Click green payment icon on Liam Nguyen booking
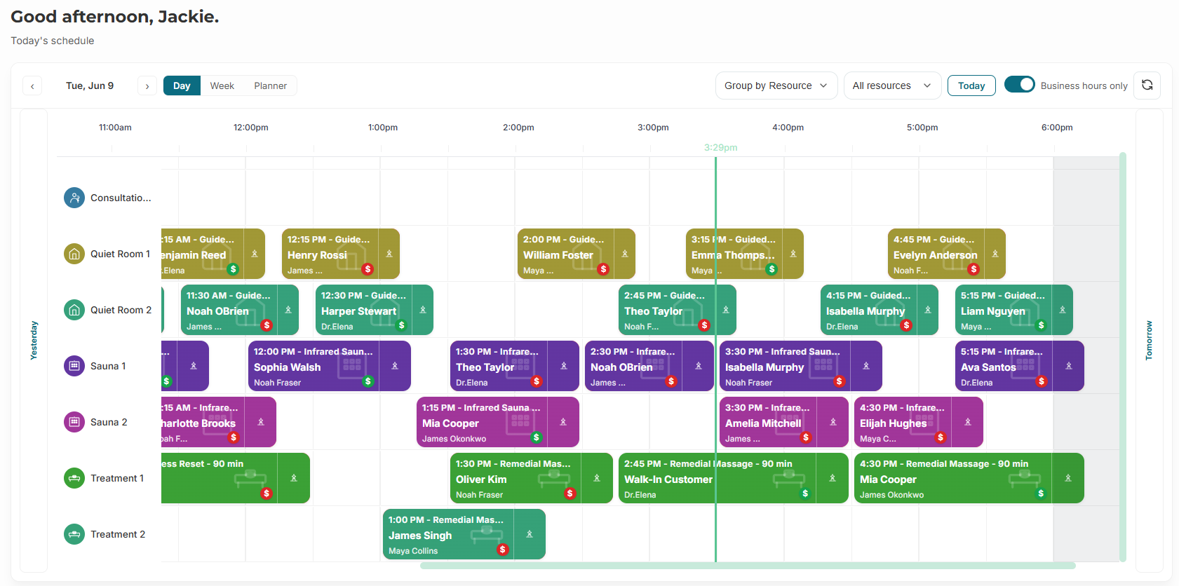The height and width of the screenshot is (586, 1179). [x=1041, y=325]
